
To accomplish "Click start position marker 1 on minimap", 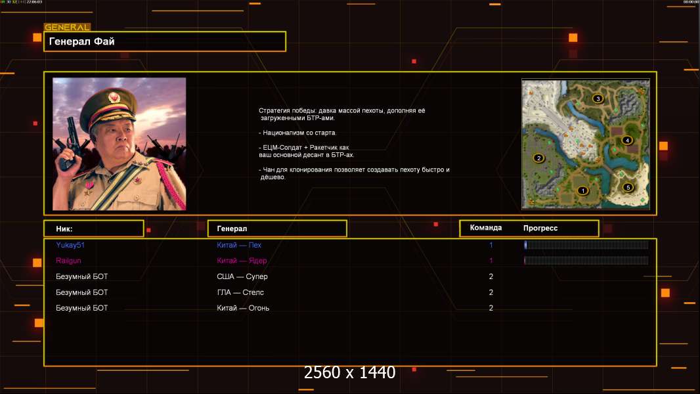I will (x=582, y=190).
